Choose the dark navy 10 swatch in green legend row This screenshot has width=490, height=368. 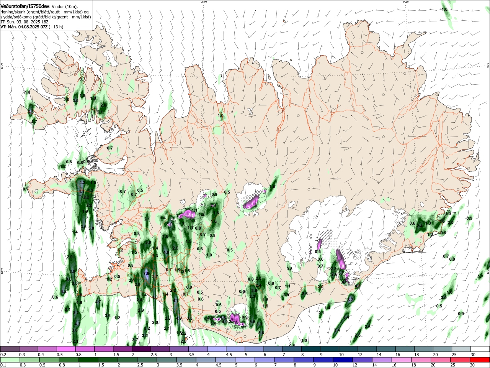point(343,360)
